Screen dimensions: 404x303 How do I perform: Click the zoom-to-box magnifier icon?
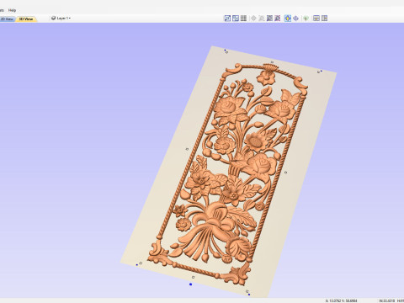pos(227,19)
